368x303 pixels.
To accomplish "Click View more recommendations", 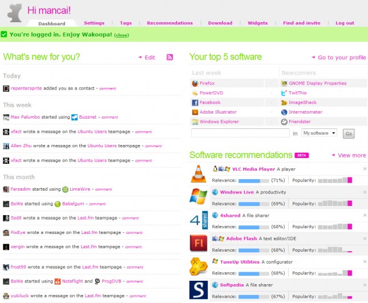I will pyautogui.click(x=352, y=155).
